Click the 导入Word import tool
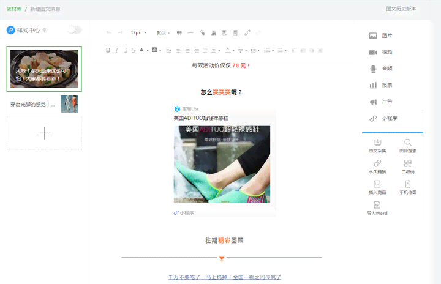Image resolution: width=441 pixels, height=284 pixels. click(377, 208)
